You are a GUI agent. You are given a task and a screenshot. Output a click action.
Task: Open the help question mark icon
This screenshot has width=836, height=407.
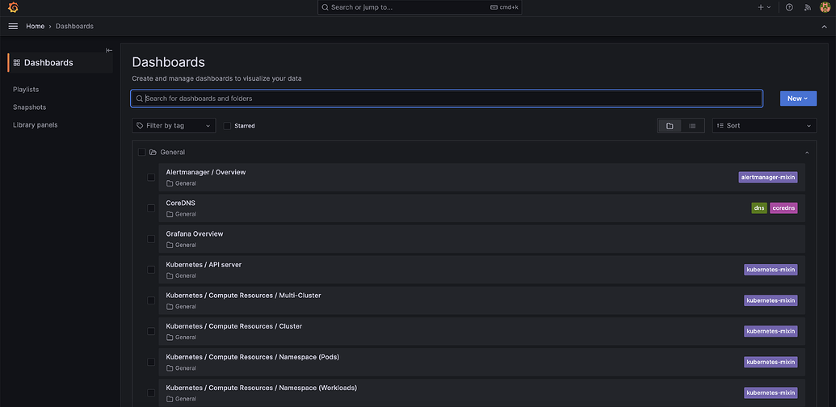tap(789, 7)
